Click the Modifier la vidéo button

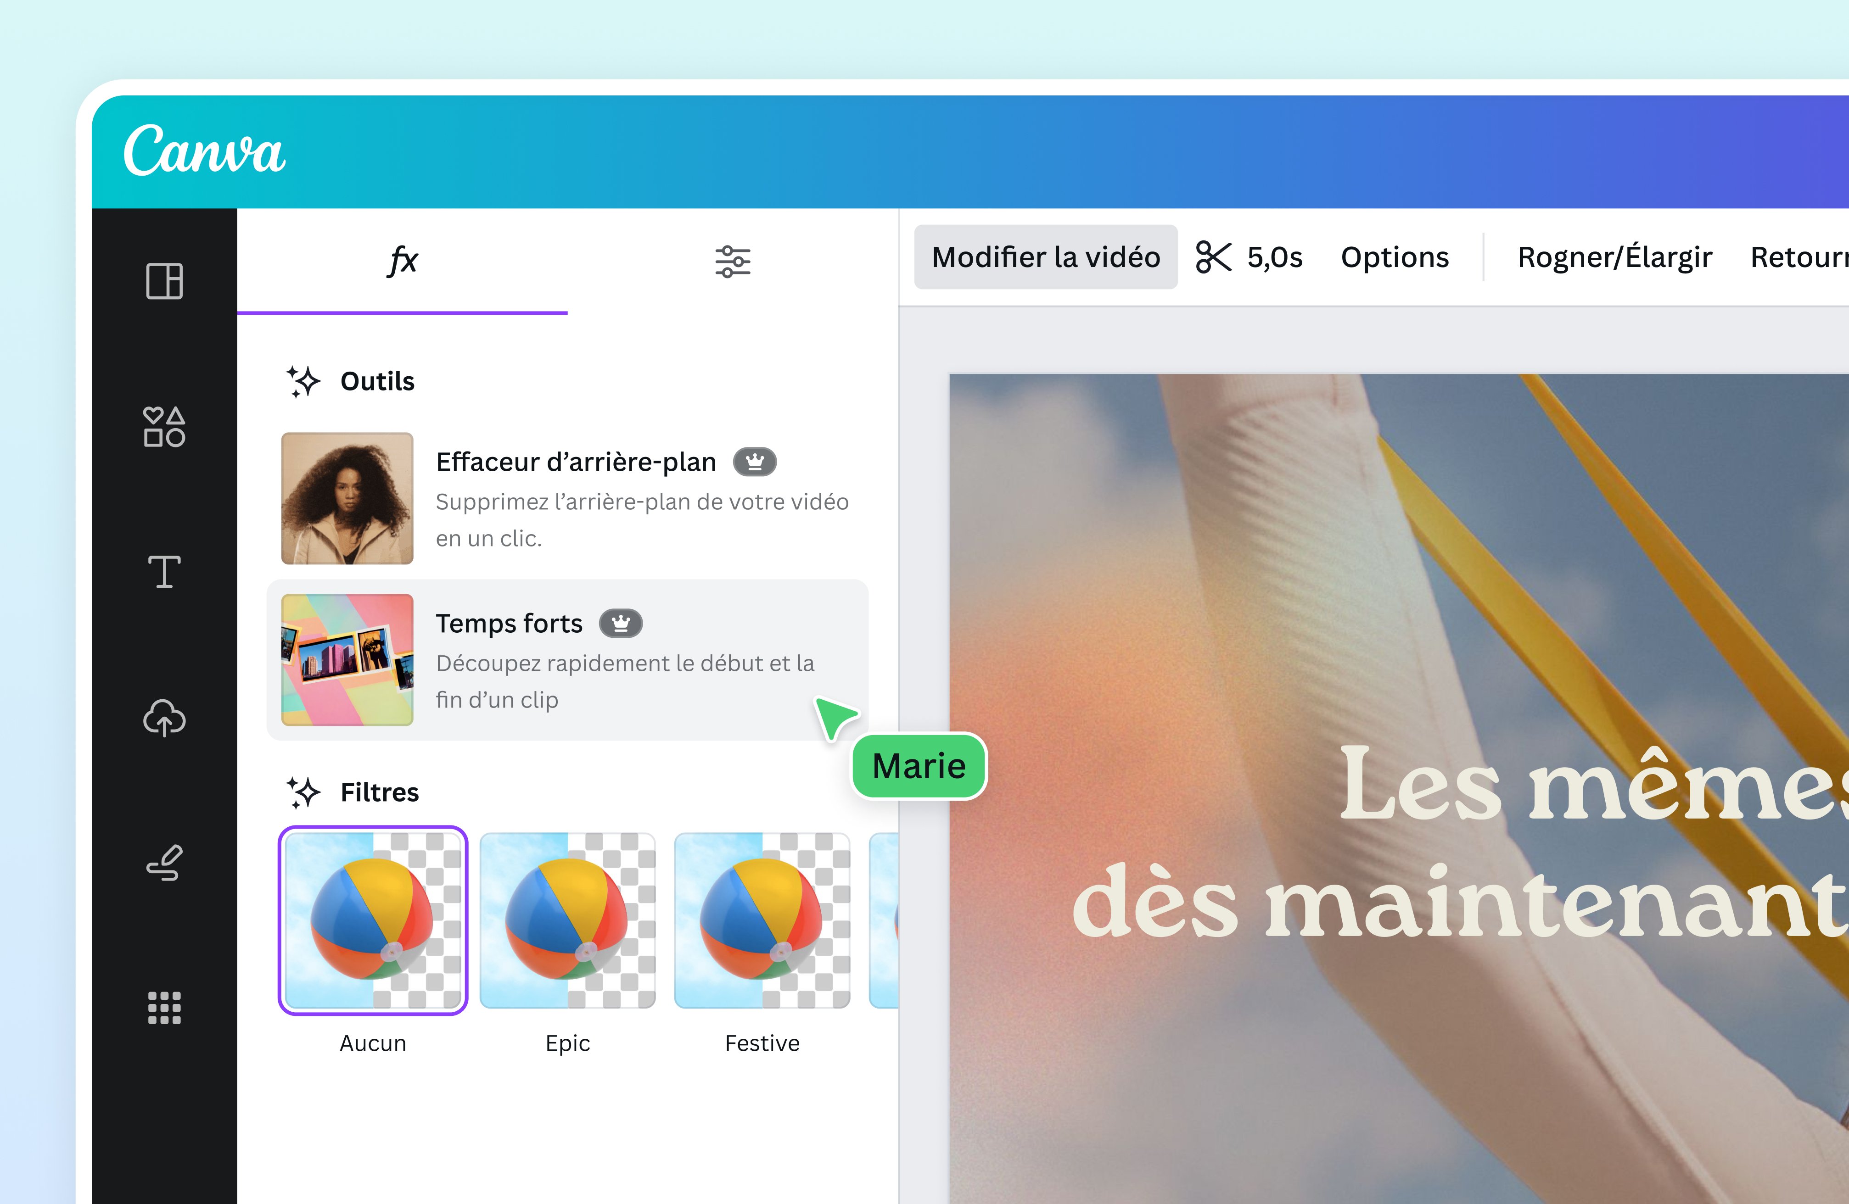coord(1046,257)
